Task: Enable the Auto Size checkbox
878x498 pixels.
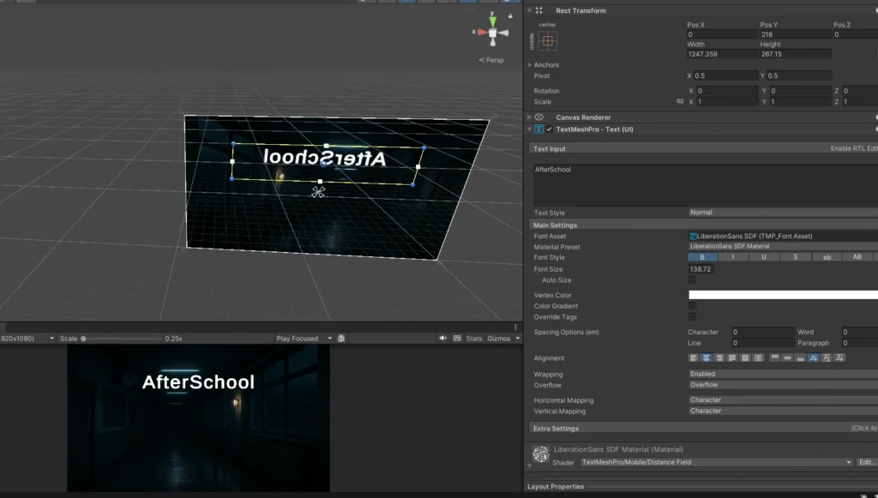Action: click(x=692, y=280)
